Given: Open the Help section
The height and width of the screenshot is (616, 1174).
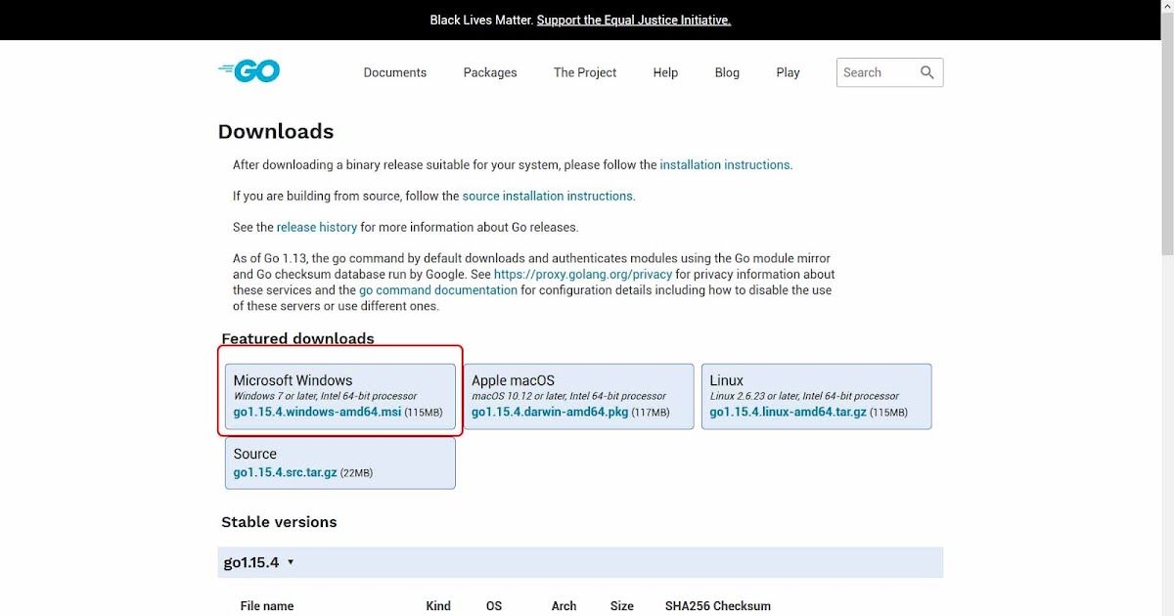Looking at the screenshot, I should tap(665, 72).
